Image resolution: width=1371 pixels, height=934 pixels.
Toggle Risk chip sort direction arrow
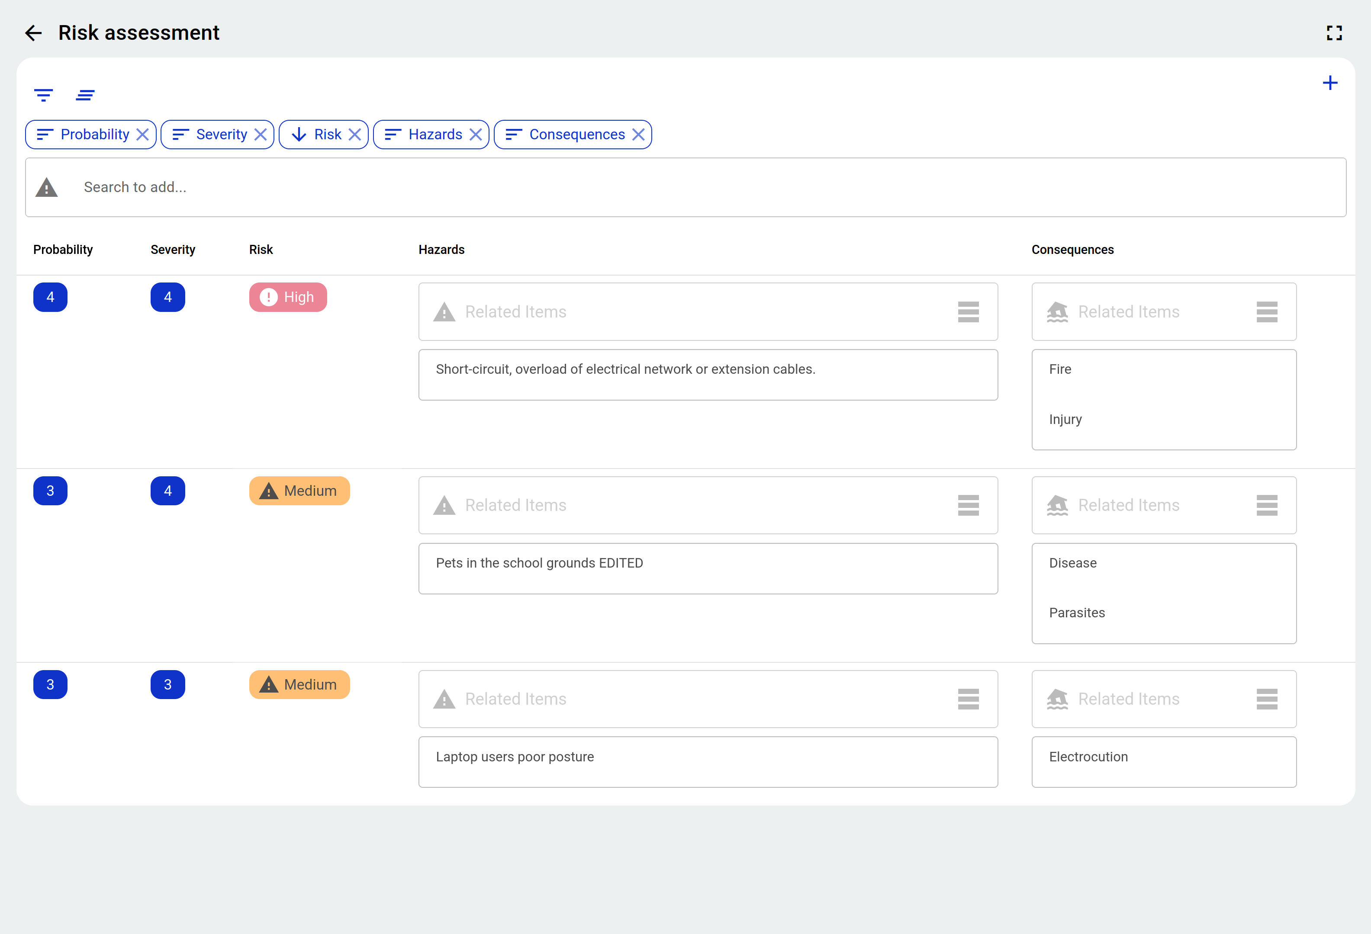click(299, 135)
